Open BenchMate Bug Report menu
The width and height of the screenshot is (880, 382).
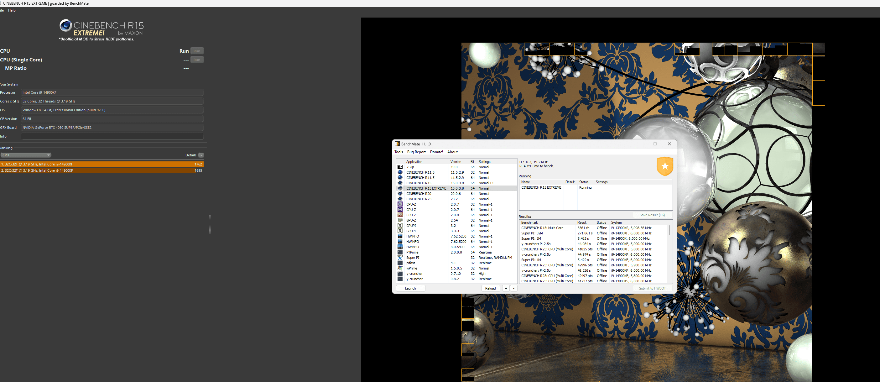click(416, 152)
